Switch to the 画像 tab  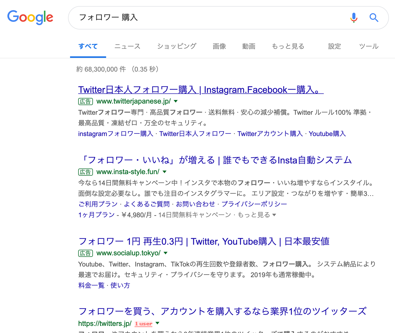tap(219, 46)
